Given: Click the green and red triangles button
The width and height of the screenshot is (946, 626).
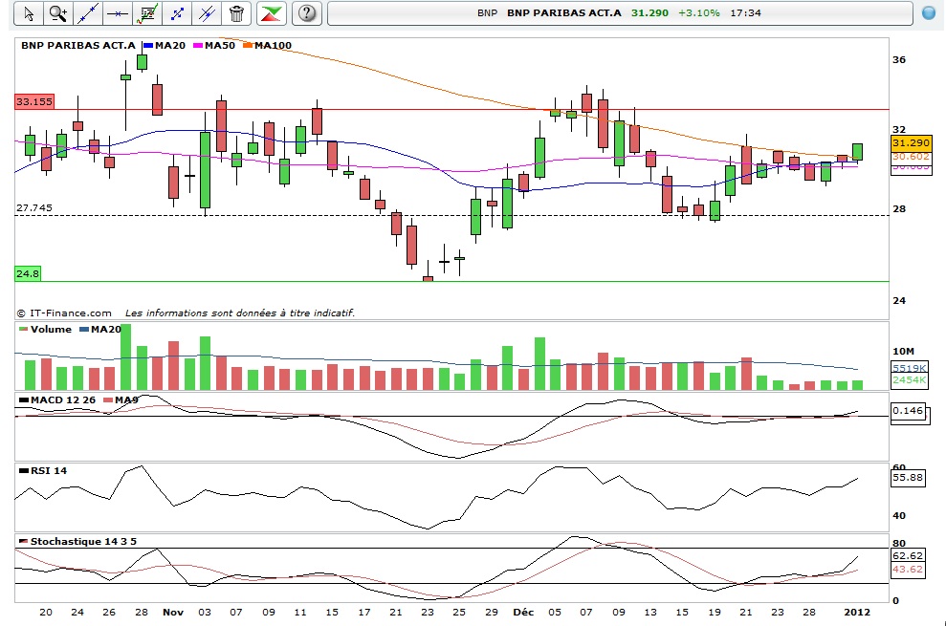Looking at the screenshot, I should (x=272, y=13).
